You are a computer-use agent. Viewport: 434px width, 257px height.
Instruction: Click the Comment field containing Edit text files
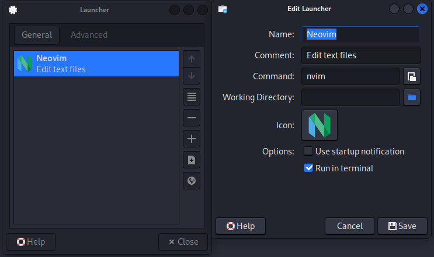pos(361,55)
